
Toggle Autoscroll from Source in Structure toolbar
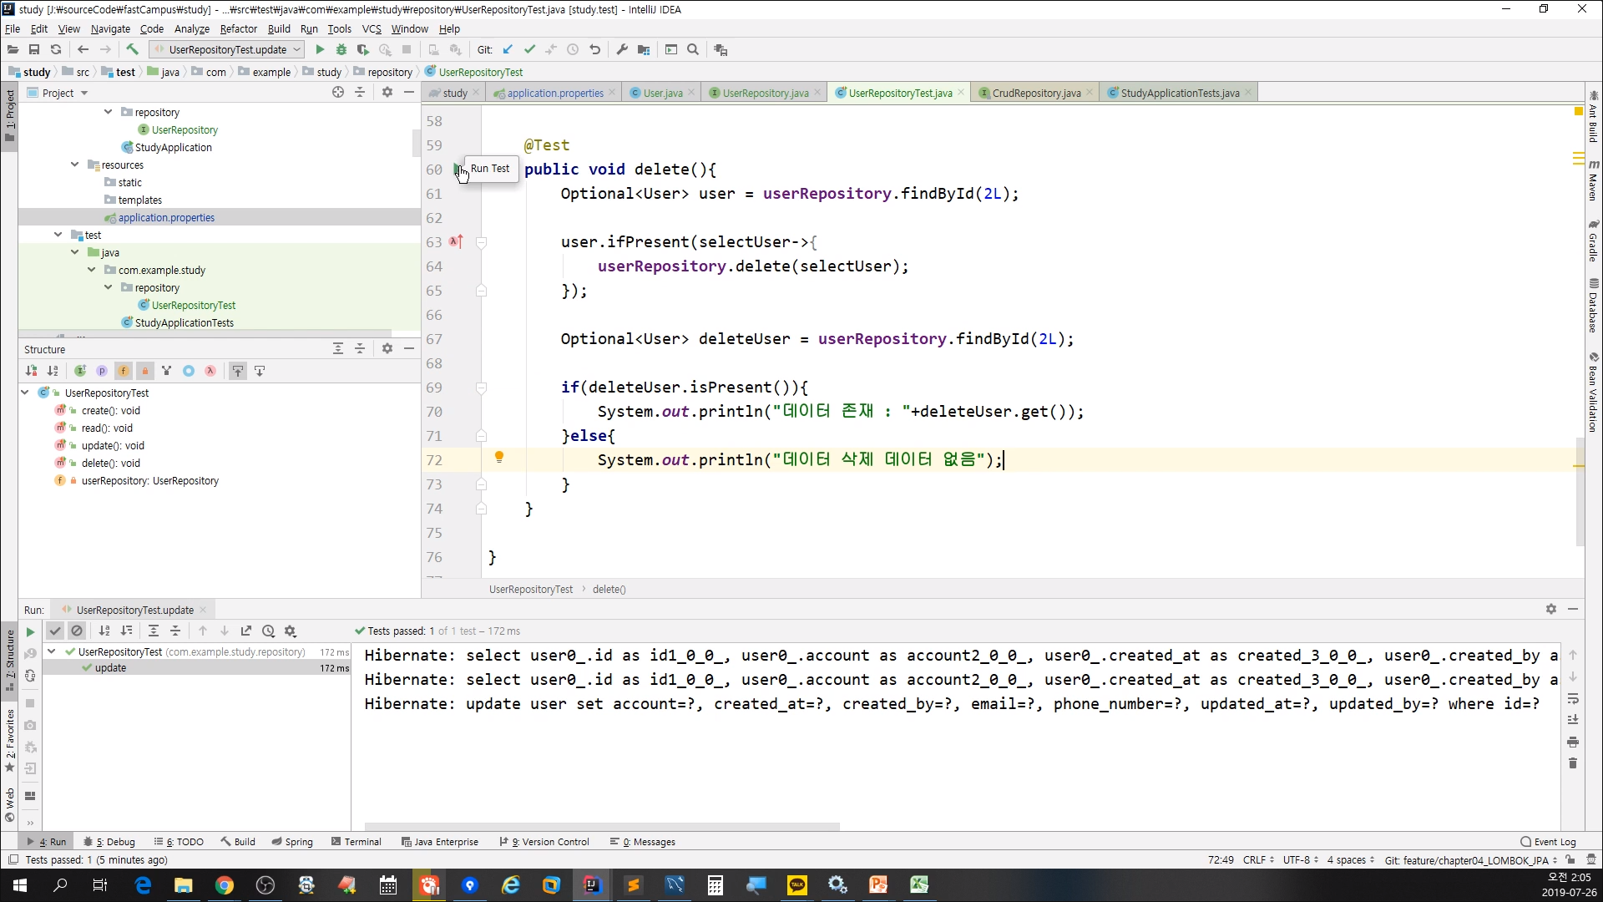pos(260,371)
